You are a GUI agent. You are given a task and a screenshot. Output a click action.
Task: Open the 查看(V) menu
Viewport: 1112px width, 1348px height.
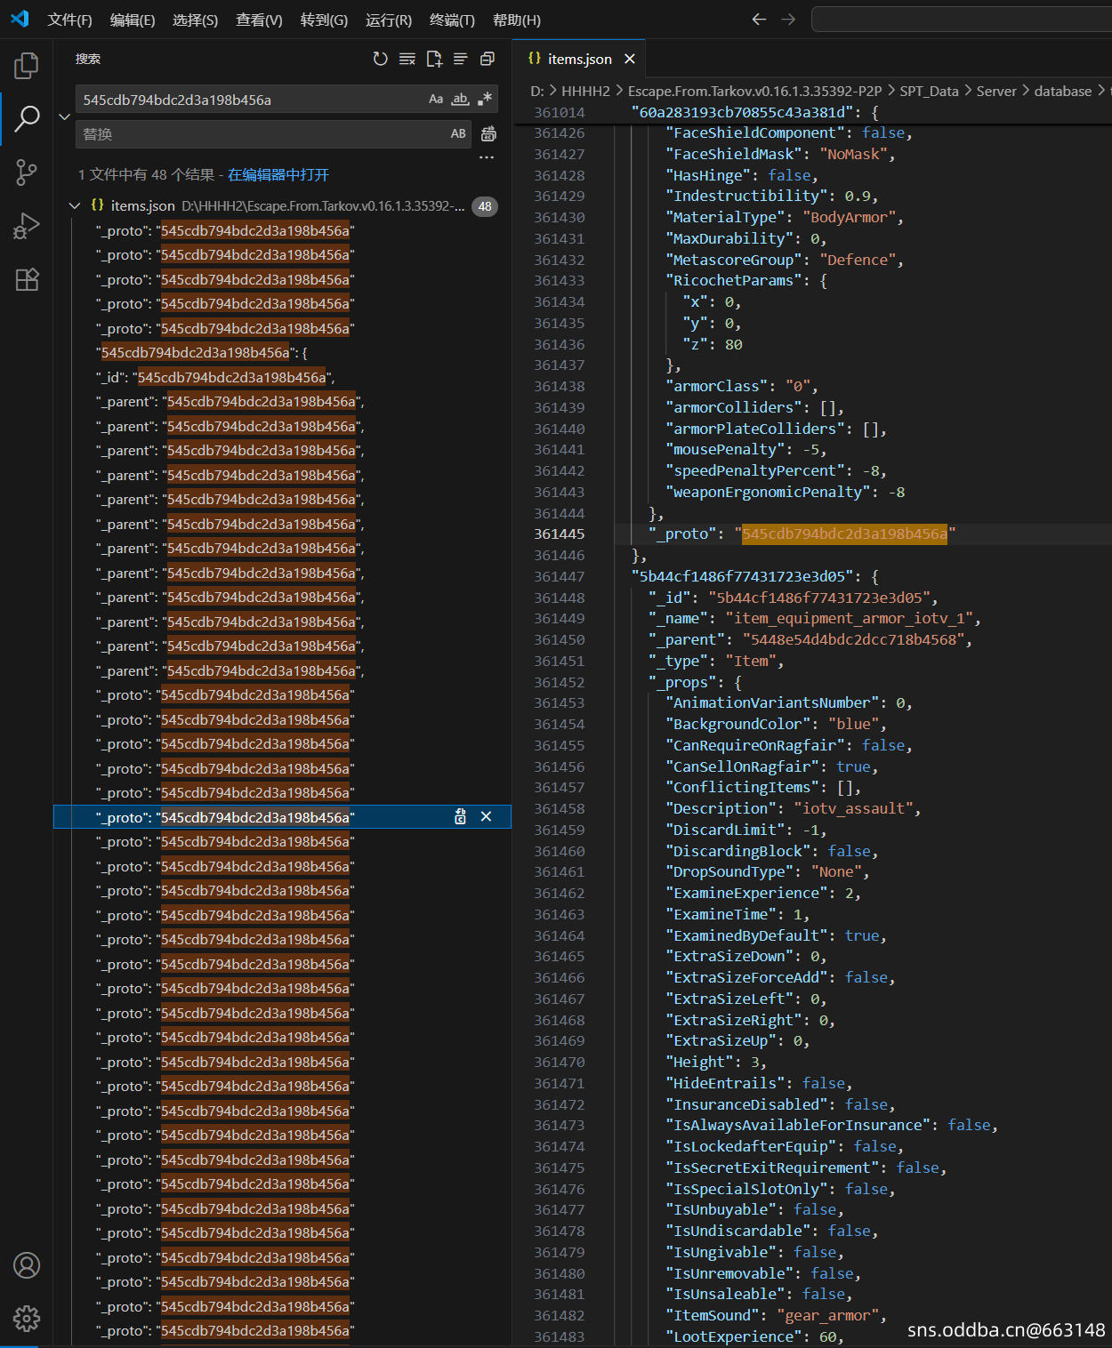click(259, 20)
